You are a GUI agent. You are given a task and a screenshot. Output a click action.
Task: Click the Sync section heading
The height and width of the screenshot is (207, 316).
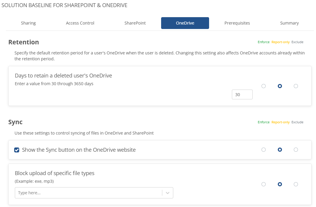click(15, 122)
